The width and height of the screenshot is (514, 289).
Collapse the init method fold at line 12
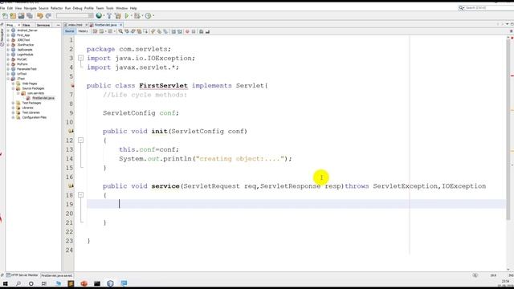80,140
